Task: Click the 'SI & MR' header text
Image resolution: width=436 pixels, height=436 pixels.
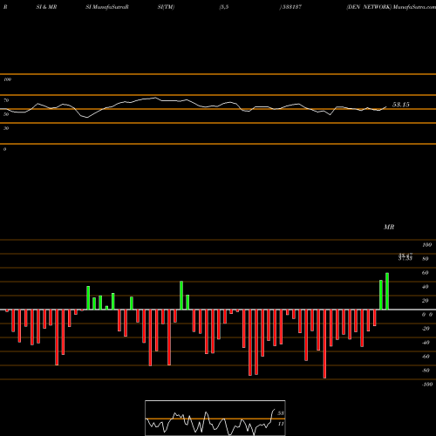Action: click(x=46, y=7)
